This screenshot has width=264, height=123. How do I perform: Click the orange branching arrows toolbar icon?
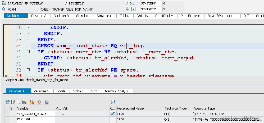[39, 102]
